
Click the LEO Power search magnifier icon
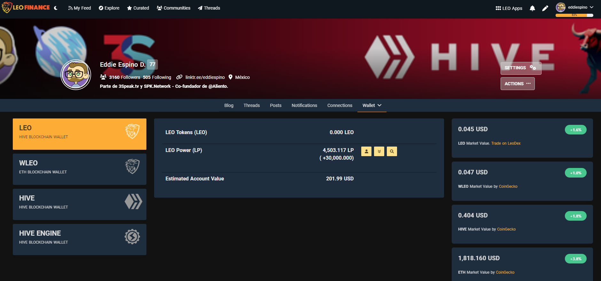click(x=392, y=151)
